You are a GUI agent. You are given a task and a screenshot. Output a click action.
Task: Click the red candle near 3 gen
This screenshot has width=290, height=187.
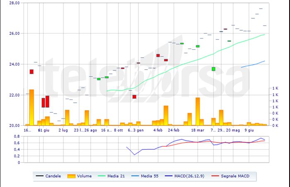click(x=135, y=97)
